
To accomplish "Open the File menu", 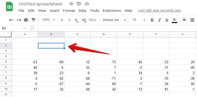I will coord(21,11).
